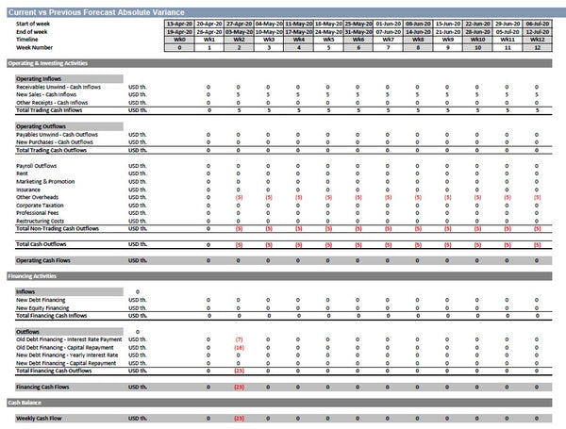Screen dimensions: 566x429
Task: Select the 'Financing Activities' section header
Action: 34,276
